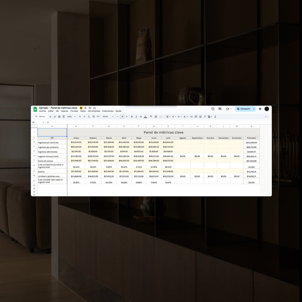Open the comments panel icon
This screenshot has height=302, width=302.
coord(220,109)
